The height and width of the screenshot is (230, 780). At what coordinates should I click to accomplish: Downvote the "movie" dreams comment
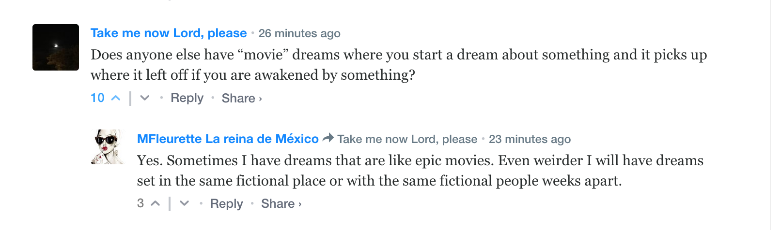(x=144, y=98)
